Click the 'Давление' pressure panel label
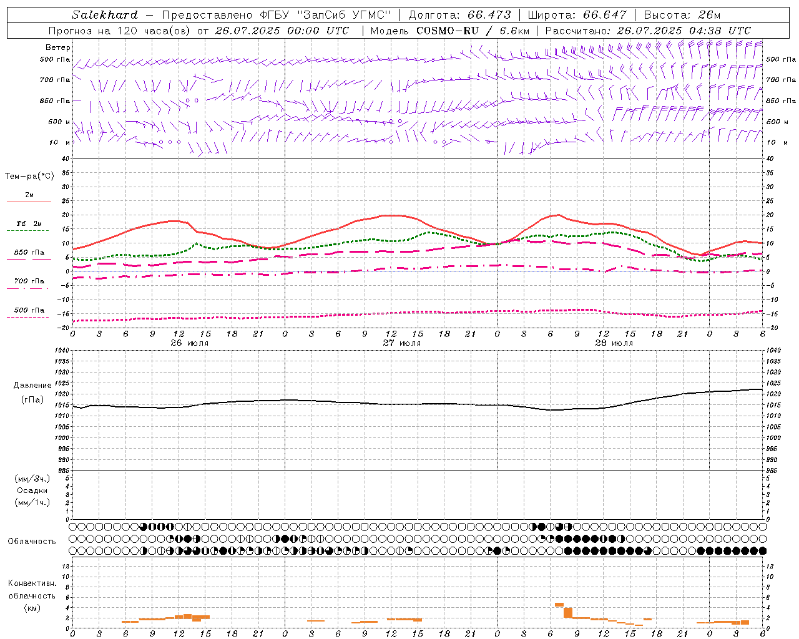This screenshot has height=639, width=799. pos(33,386)
